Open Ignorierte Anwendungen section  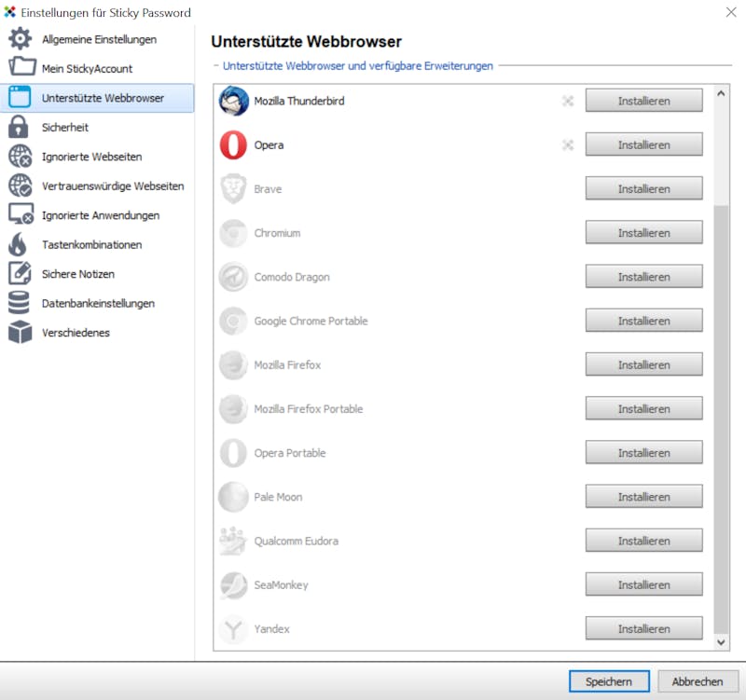(x=97, y=215)
